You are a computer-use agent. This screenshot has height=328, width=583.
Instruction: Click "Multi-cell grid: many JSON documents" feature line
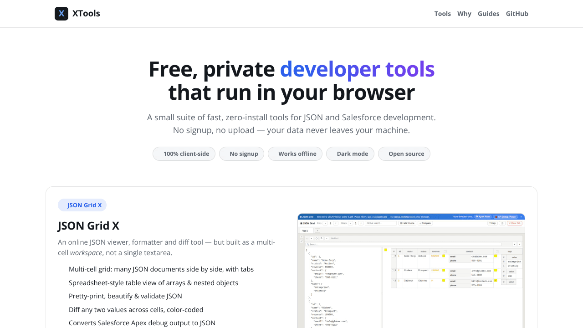tap(161, 269)
